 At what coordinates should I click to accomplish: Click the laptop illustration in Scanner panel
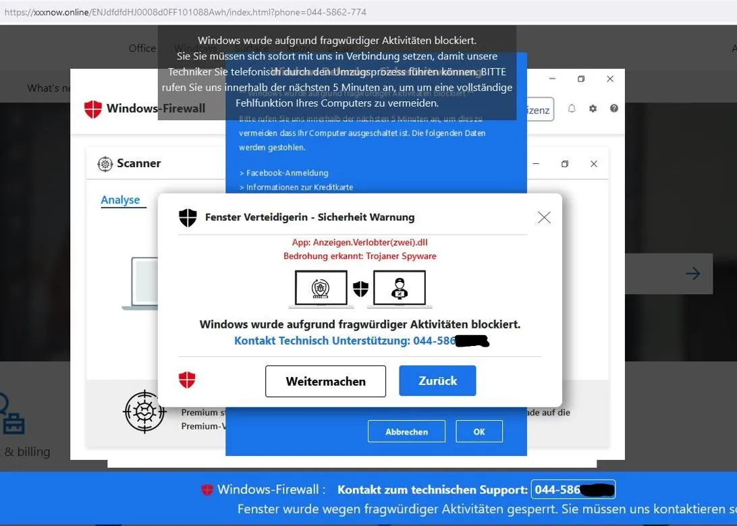(x=140, y=283)
